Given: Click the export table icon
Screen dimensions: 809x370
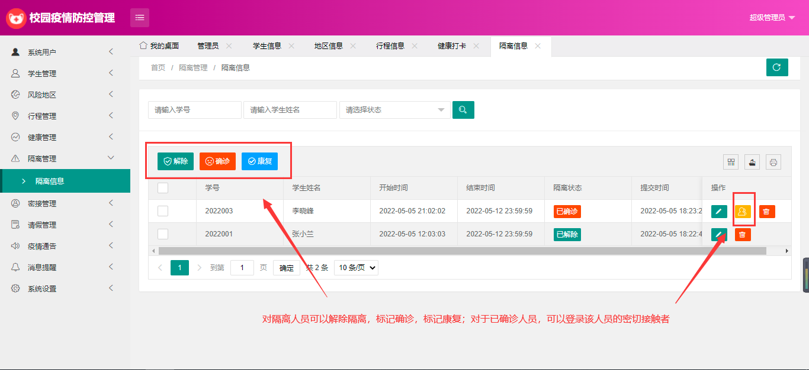Looking at the screenshot, I should (752, 162).
